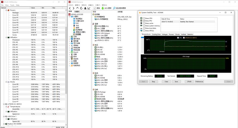Toggle CPU checkbox in temperature graph

178,38
